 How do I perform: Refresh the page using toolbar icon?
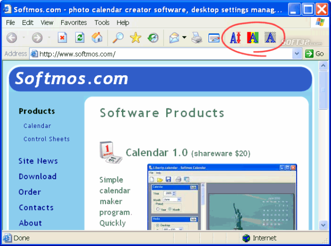80,38
